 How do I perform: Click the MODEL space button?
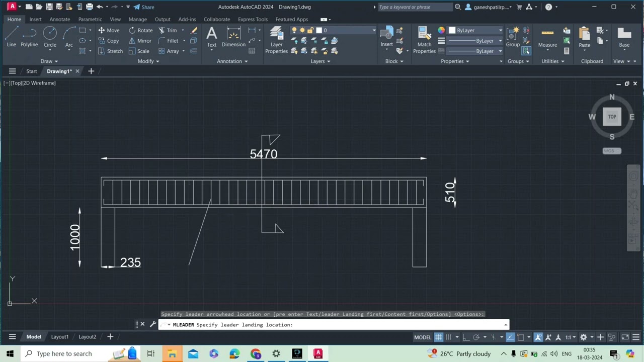[423, 337]
